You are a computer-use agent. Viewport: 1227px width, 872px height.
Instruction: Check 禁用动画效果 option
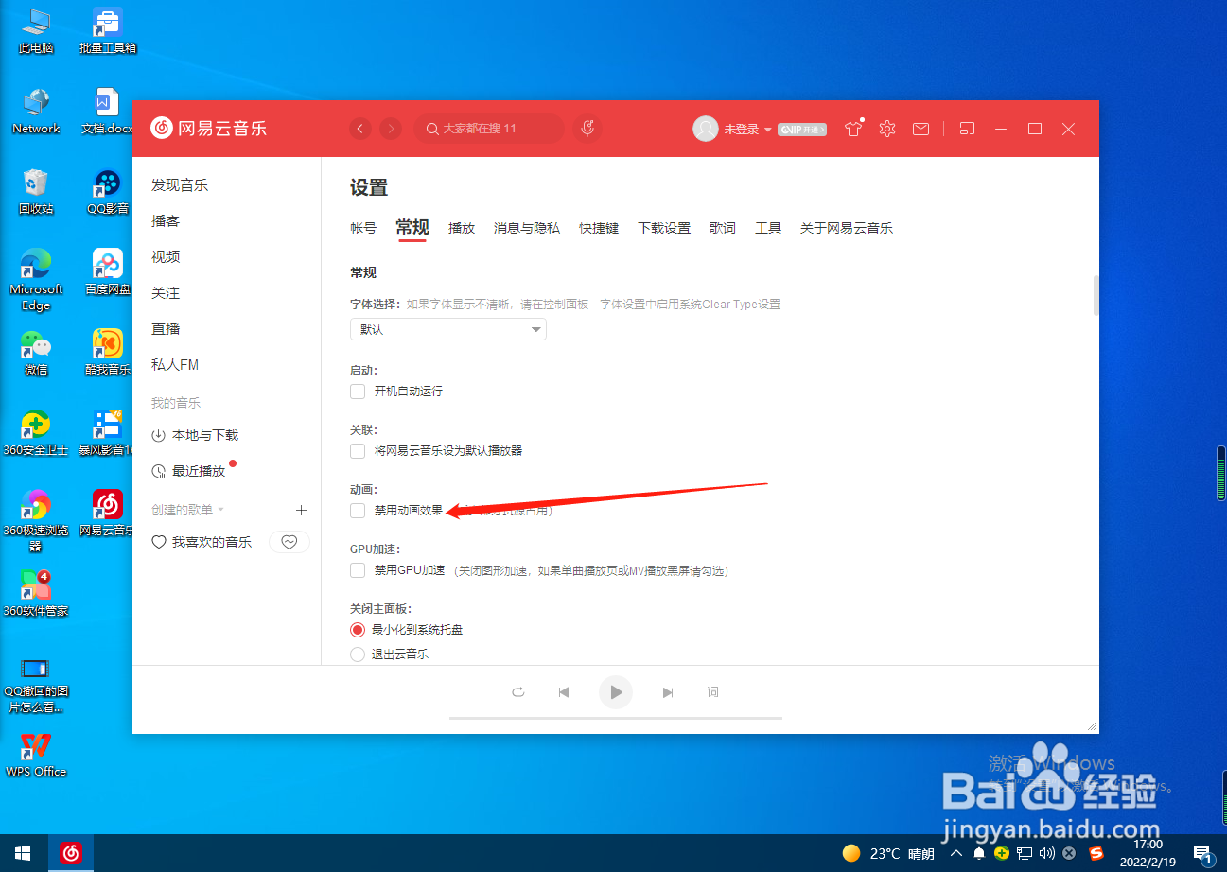(358, 510)
